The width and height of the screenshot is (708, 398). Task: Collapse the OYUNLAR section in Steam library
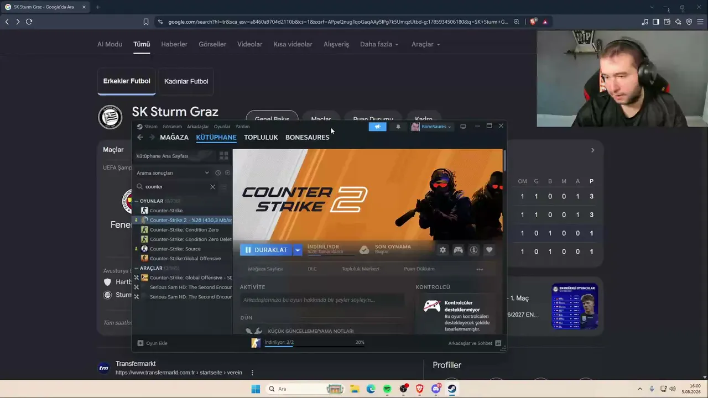[x=137, y=201]
